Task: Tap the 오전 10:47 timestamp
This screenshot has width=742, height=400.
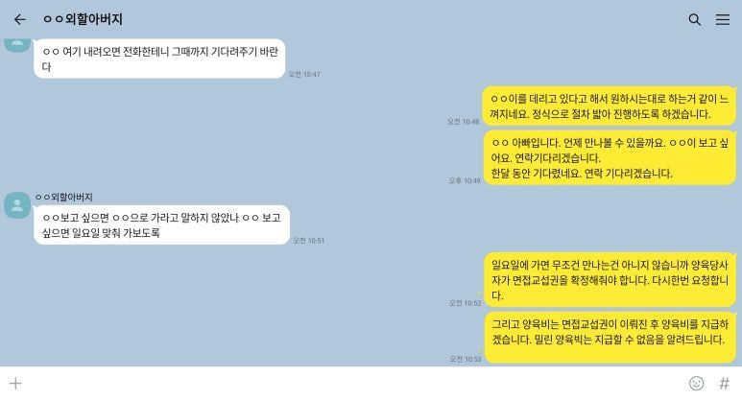Action: tap(304, 74)
